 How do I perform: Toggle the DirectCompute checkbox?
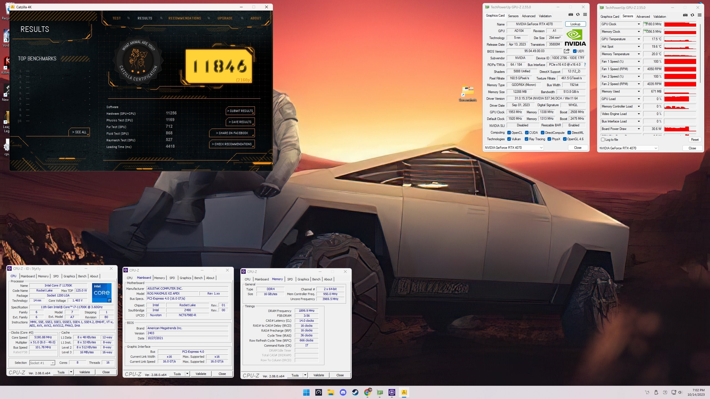coord(542,133)
